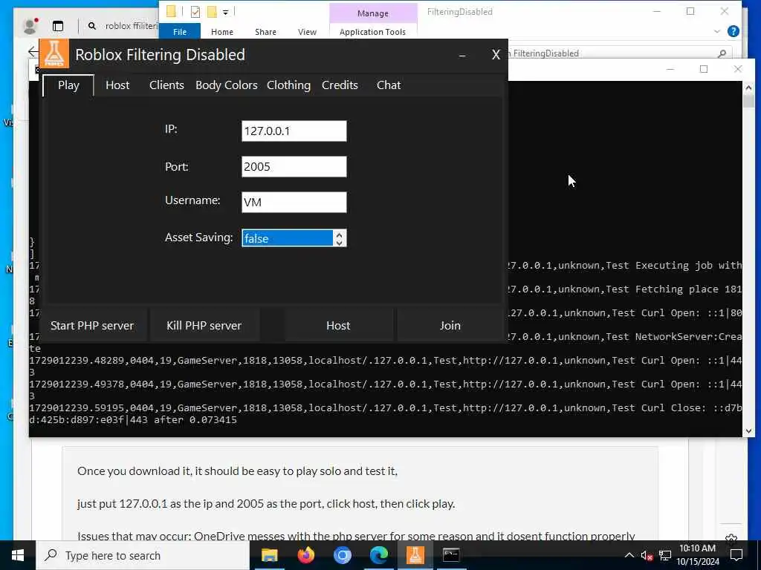Click the Host button at bottom
This screenshot has width=761, height=570.
338,326
